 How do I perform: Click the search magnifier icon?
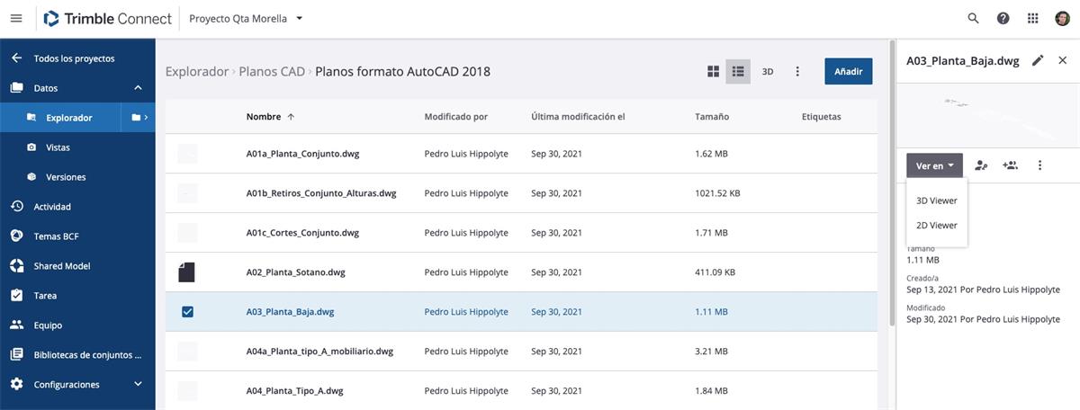pyautogui.click(x=973, y=18)
